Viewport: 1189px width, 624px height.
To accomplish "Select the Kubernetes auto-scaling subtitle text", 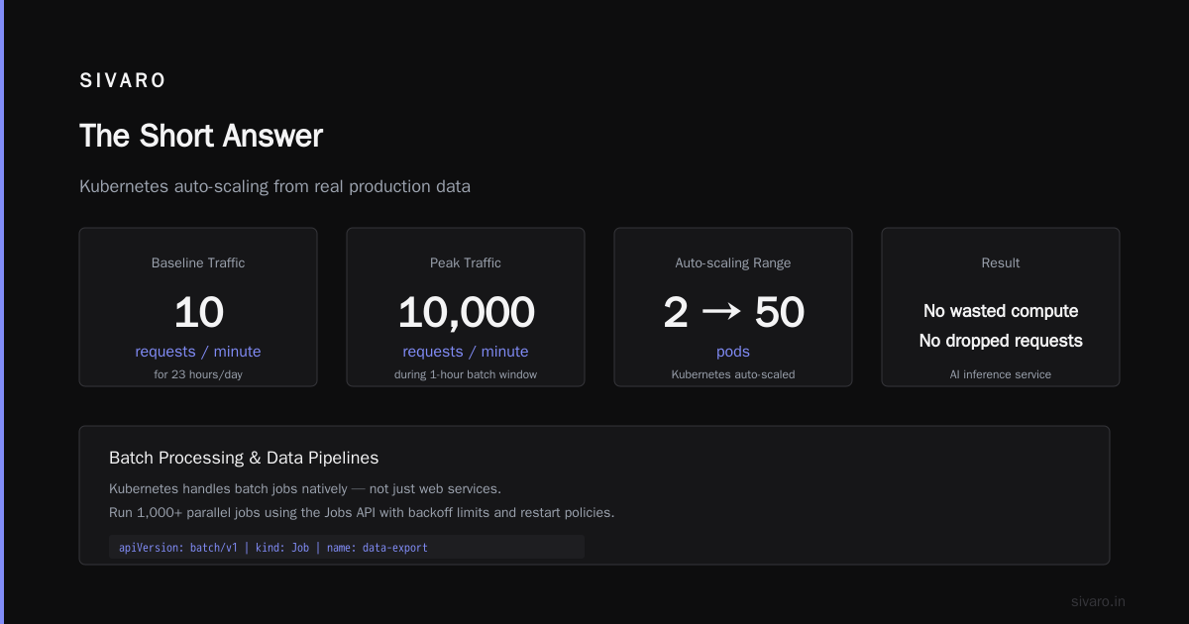I will [274, 186].
